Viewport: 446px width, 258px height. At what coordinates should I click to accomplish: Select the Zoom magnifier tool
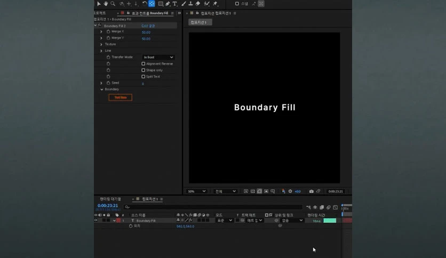pos(113,4)
